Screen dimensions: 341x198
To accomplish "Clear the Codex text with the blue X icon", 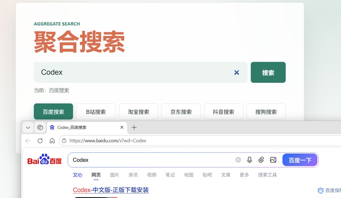I will (x=237, y=73).
